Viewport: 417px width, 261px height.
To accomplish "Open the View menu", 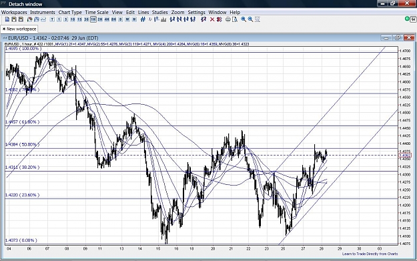I will click(117, 12).
